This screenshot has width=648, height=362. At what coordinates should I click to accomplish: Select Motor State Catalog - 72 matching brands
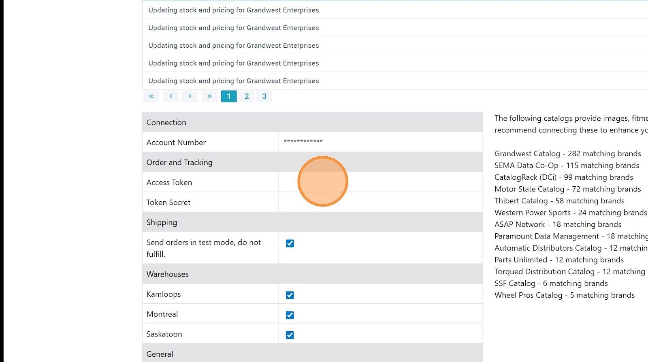pos(567,189)
